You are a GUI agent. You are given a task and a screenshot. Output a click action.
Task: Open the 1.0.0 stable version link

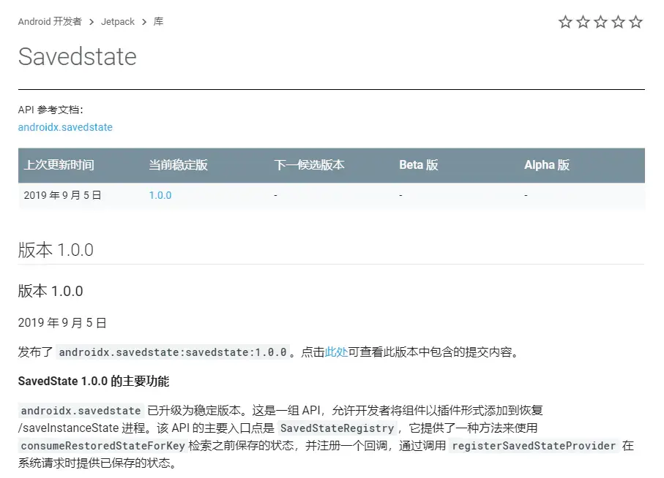point(160,195)
